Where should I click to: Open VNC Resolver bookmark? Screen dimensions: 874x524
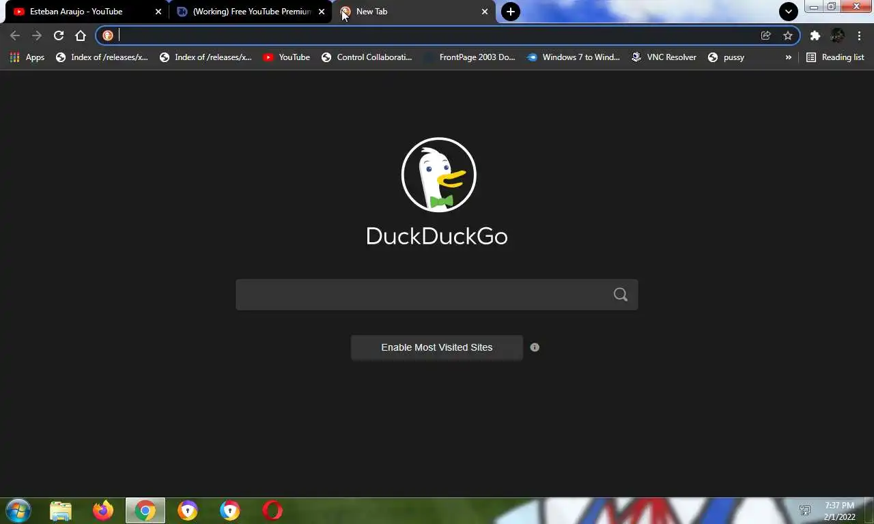tap(664, 57)
